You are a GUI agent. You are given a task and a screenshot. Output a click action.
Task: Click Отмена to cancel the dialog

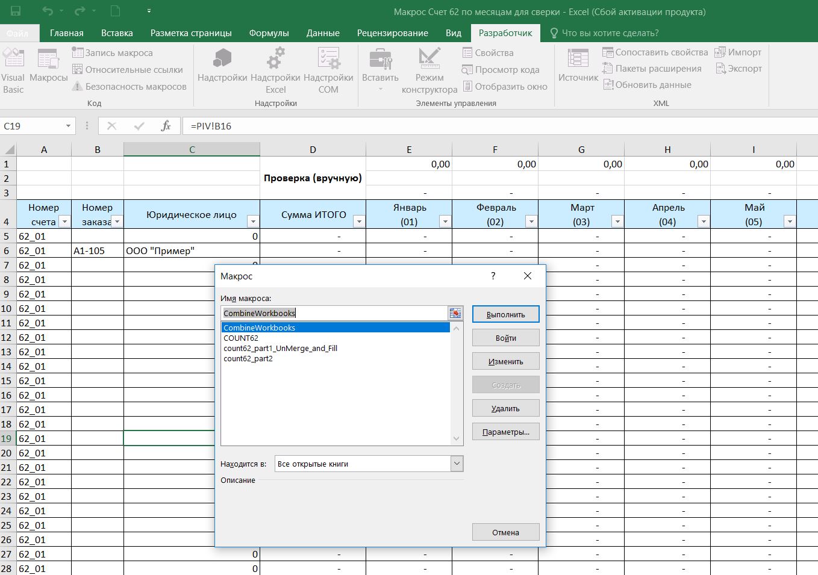coord(505,532)
